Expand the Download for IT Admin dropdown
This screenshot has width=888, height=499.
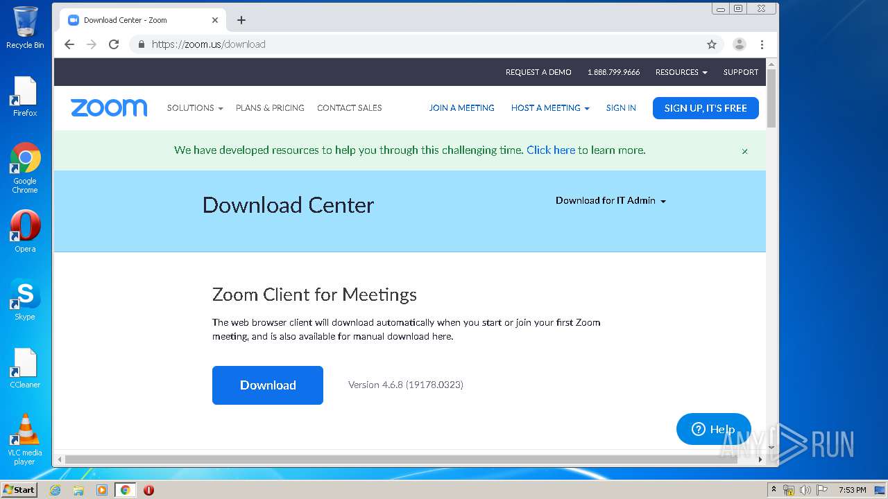coord(610,200)
